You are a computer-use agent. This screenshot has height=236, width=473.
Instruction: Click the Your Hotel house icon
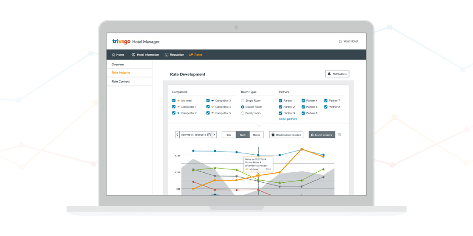pos(340,42)
